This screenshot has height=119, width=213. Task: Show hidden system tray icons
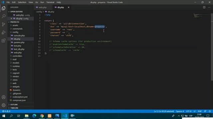[x=179, y=116]
